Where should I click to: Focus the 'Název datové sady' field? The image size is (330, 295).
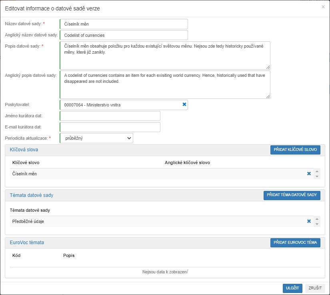pyautogui.click(x=124, y=24)
